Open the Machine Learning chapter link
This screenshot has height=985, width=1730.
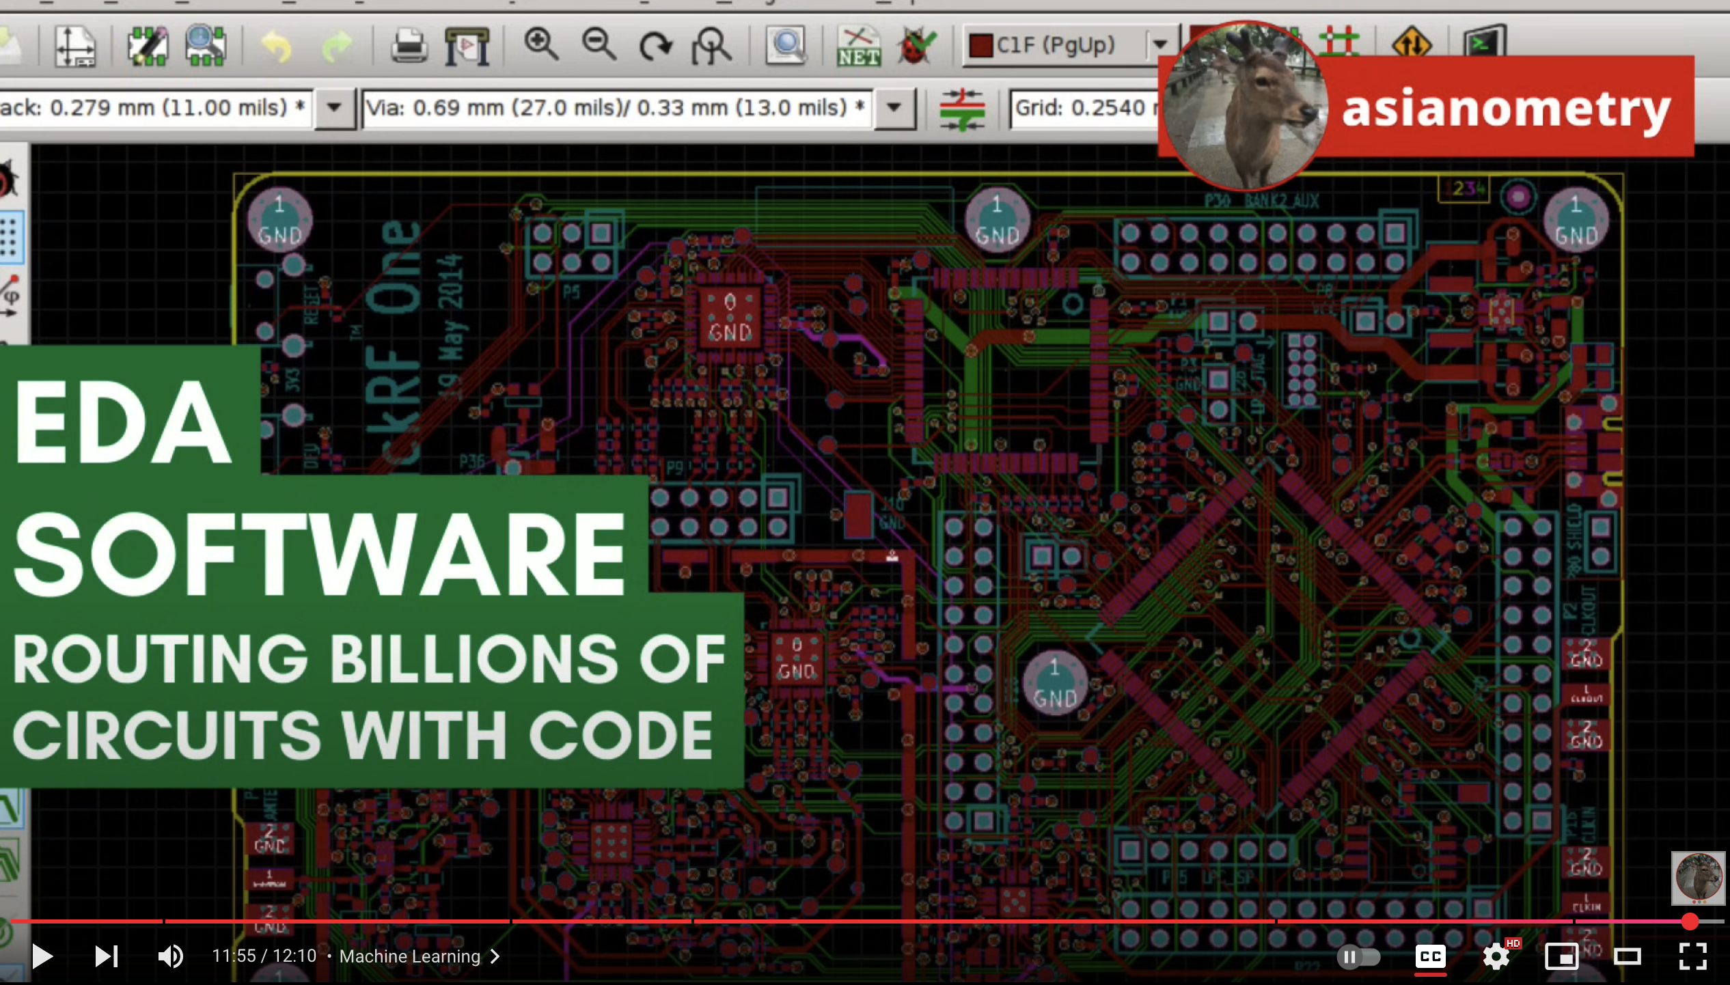(x=420, y=956)
